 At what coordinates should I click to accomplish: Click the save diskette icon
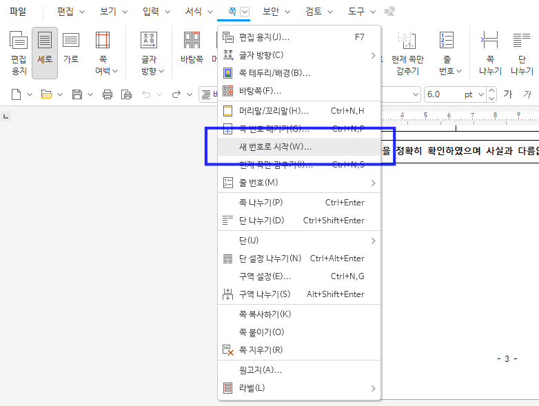[x=77, y=94]
